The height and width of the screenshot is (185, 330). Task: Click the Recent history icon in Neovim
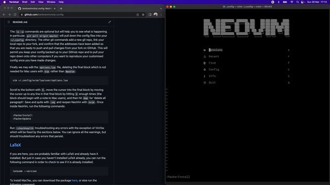click(x=205, y=57)
